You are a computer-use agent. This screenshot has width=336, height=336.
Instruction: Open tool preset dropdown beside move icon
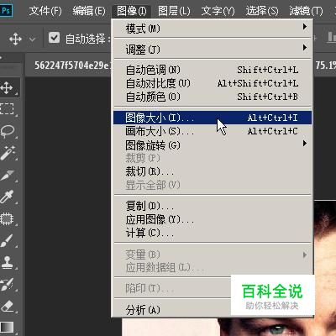pyautogui.click(x=33, y=39)
